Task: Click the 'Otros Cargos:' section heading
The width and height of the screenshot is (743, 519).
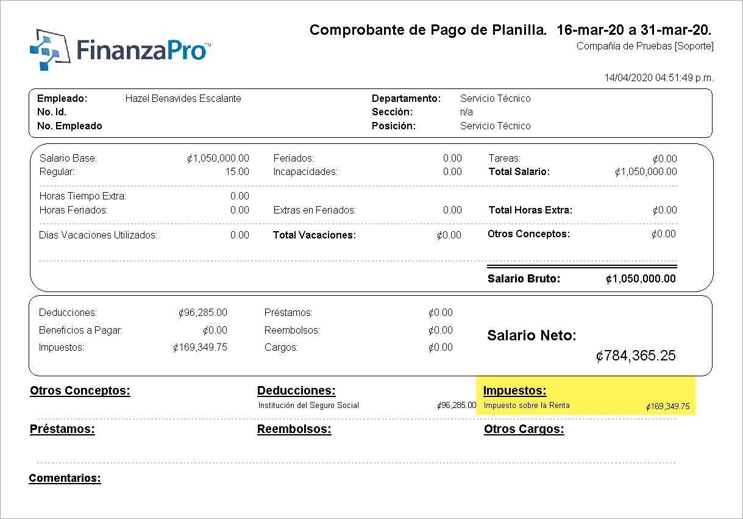Action: click(x=524, y=429)
